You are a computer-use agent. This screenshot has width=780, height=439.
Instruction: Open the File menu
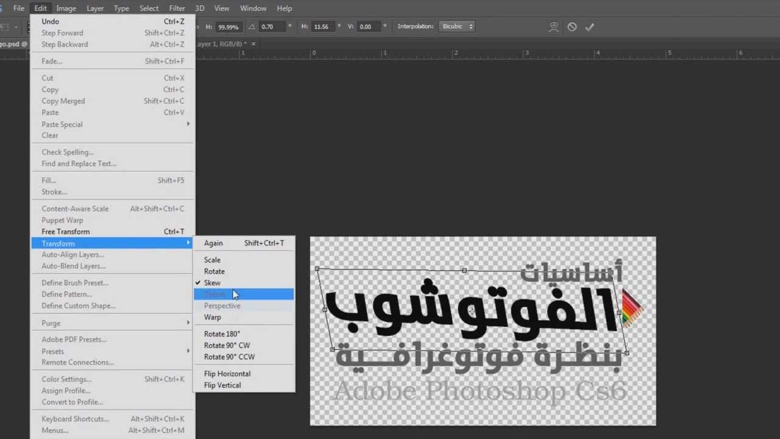pos(19,9)
